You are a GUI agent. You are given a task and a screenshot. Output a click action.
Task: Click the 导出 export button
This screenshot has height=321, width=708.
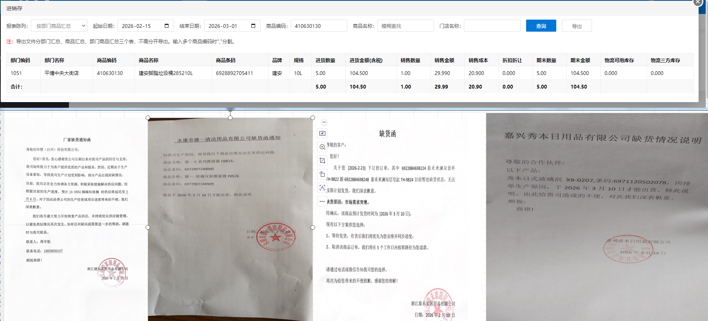click(577, 26)
